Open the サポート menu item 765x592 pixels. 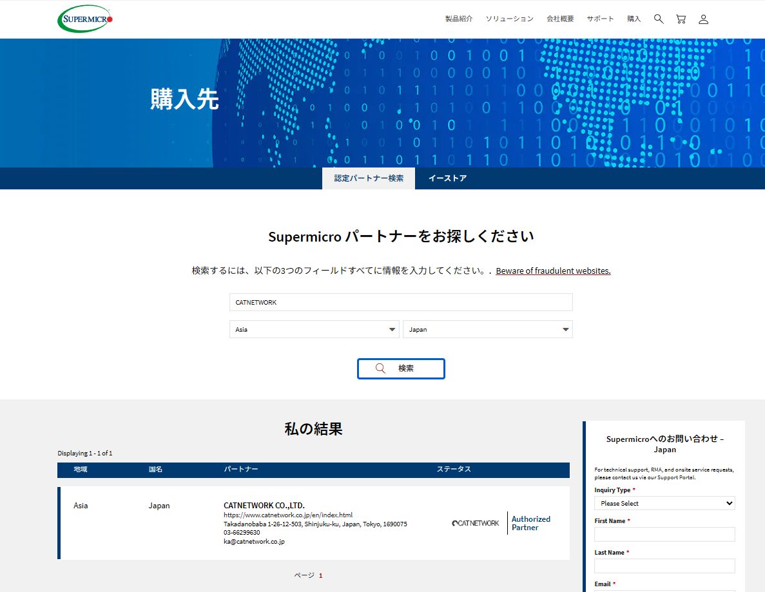(600, 19)
